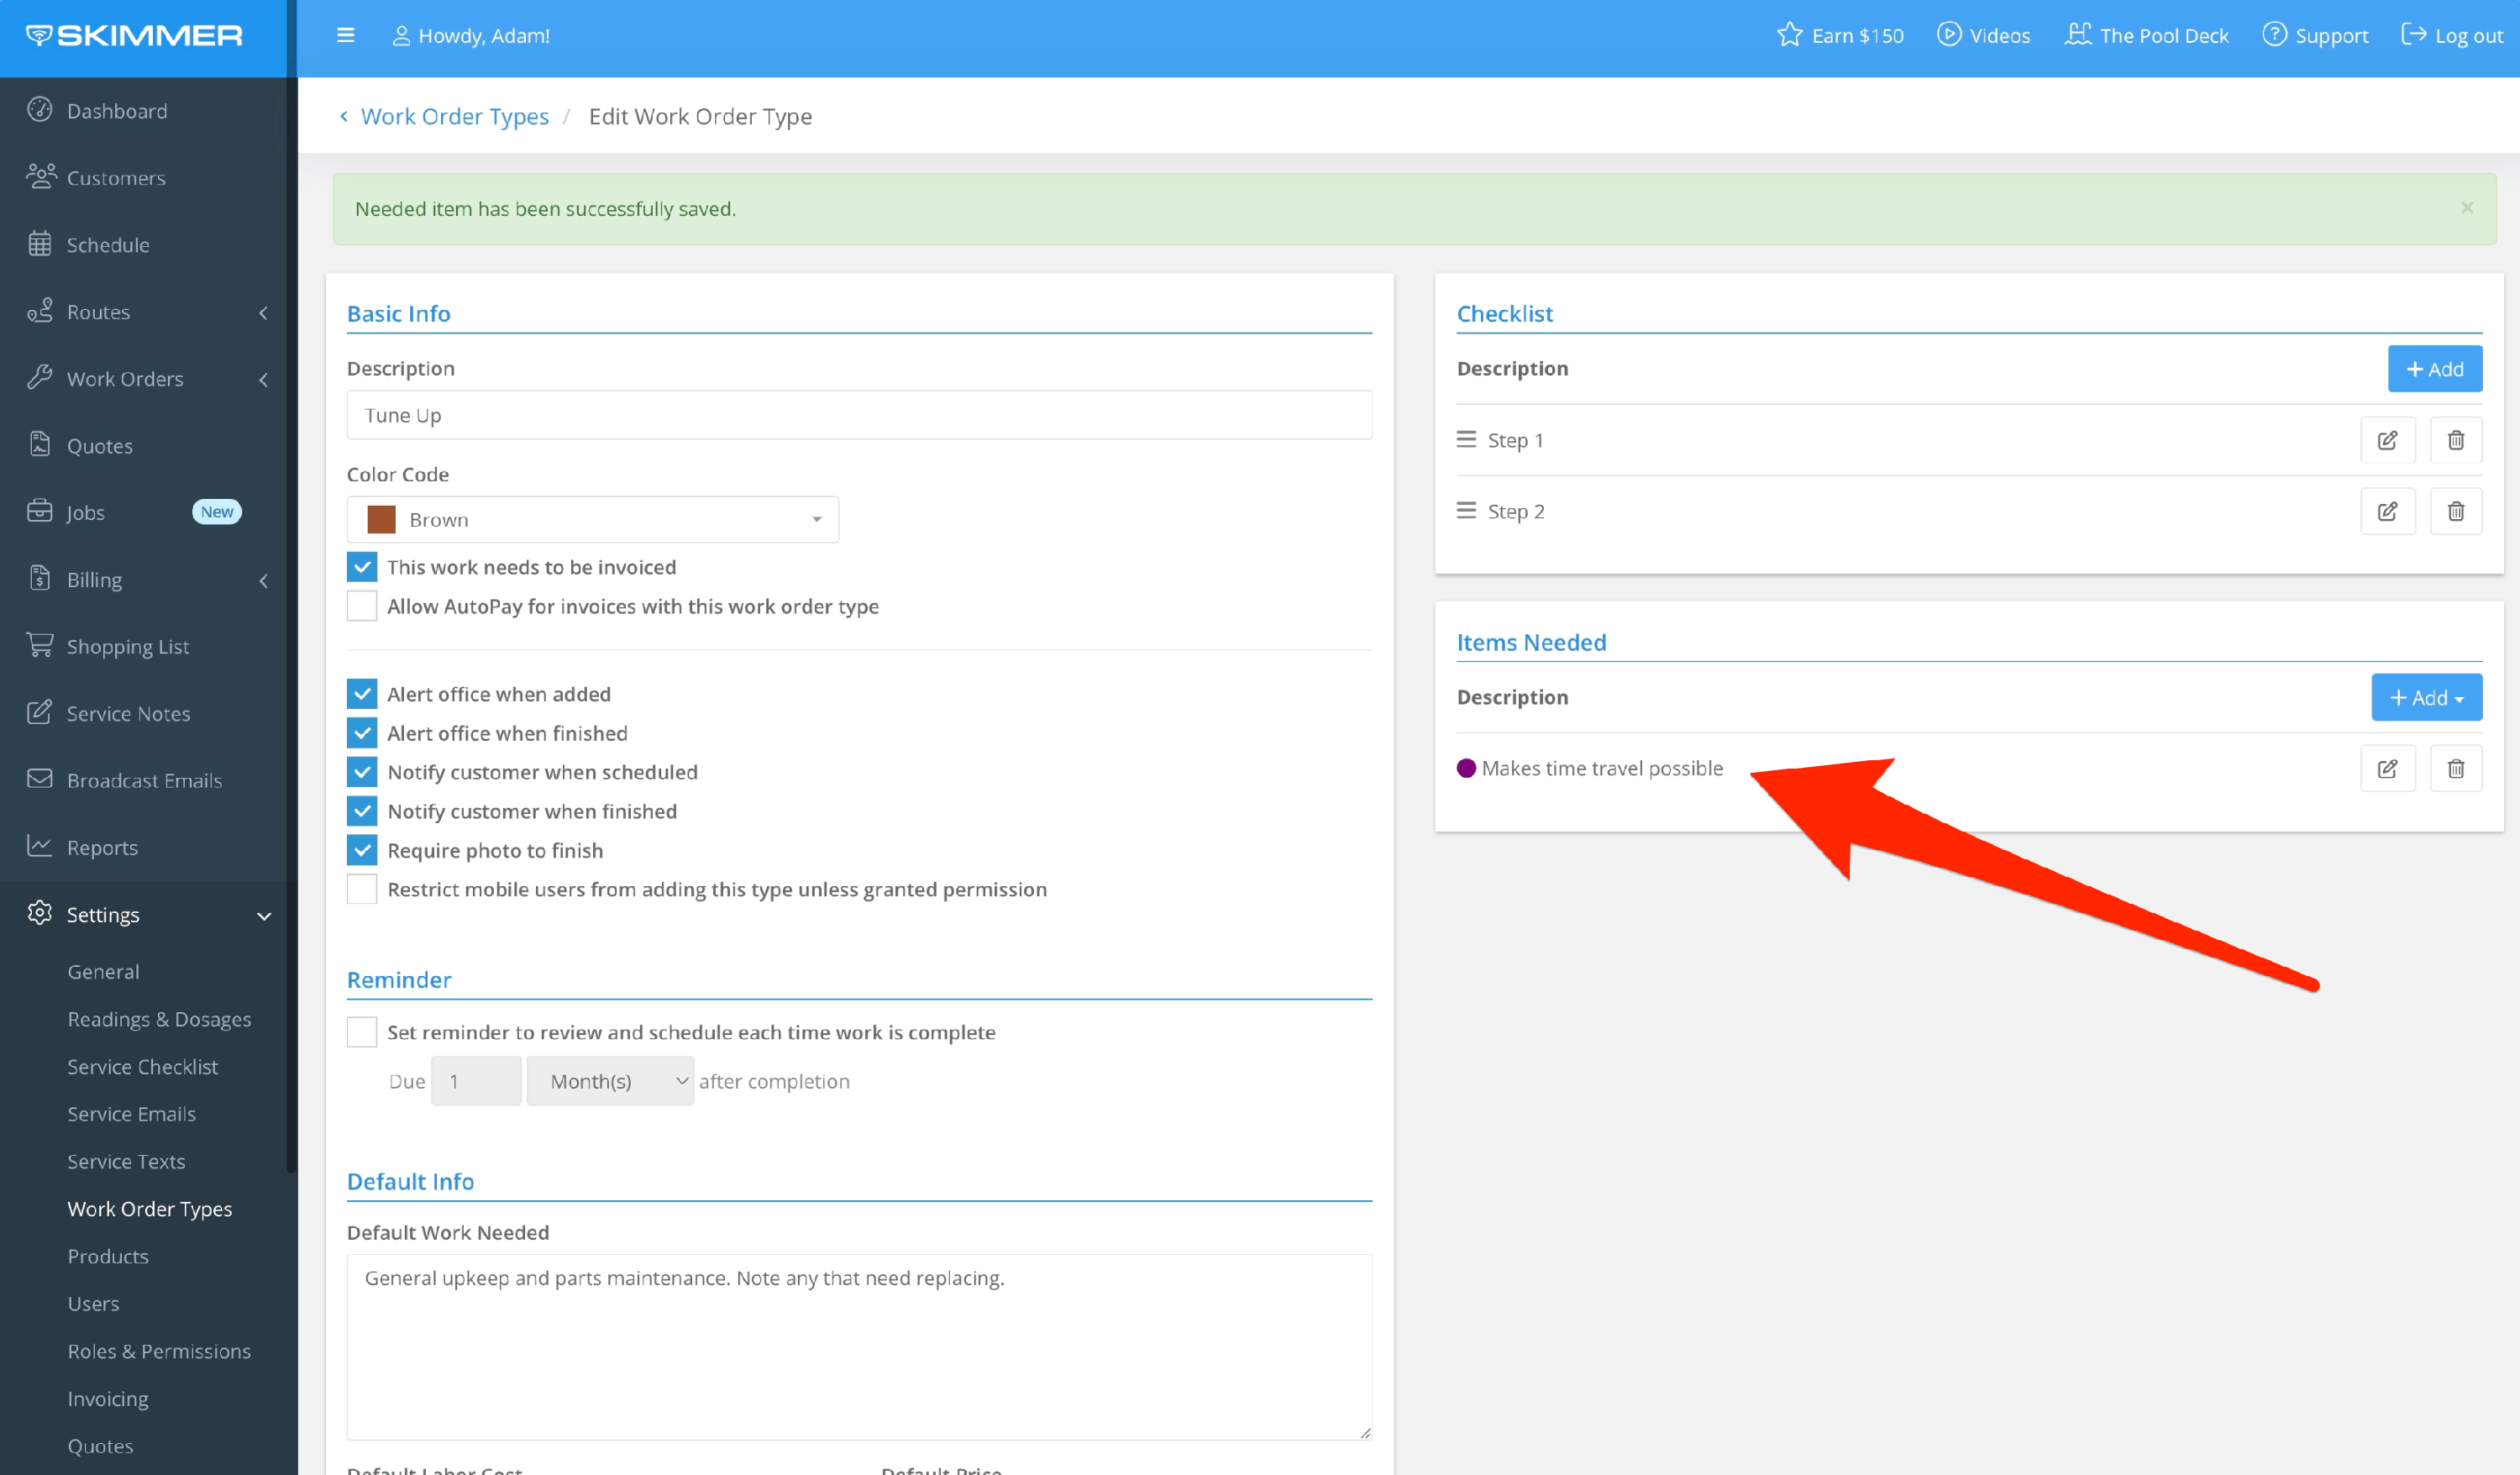Edit Step 1 checklist item
Screen dimensions: 2520x1475
(2387, 440)
